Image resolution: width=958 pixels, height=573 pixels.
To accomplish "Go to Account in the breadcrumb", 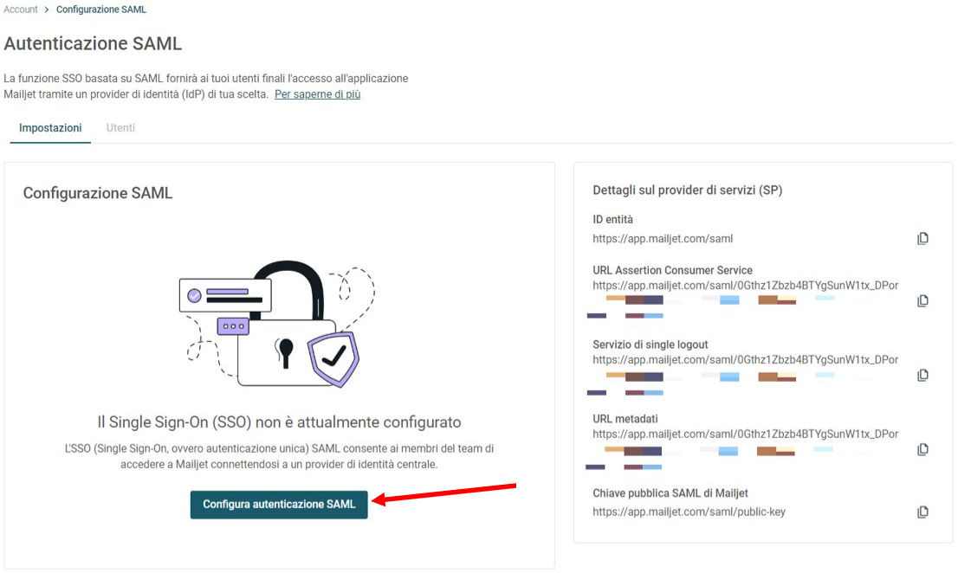I will 21,10.
